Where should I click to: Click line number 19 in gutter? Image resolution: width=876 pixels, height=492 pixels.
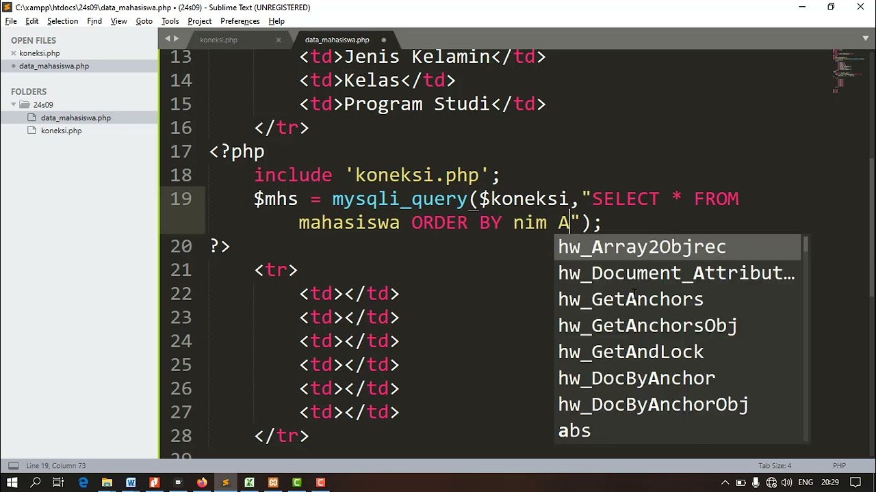[181, 199]
